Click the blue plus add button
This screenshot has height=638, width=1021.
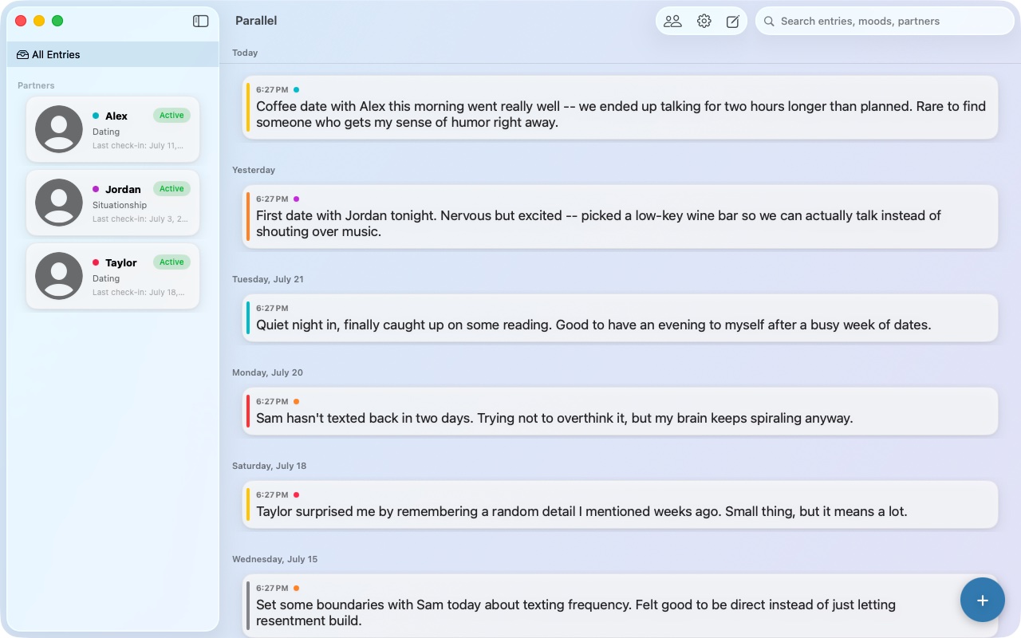[x=983, y=600]
